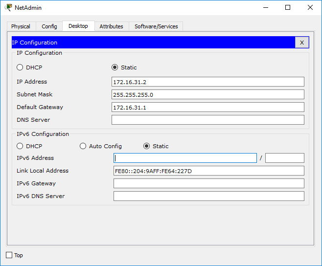
Task: Click the 'IPv6 DNS Server' label
Action: point(41,196)
